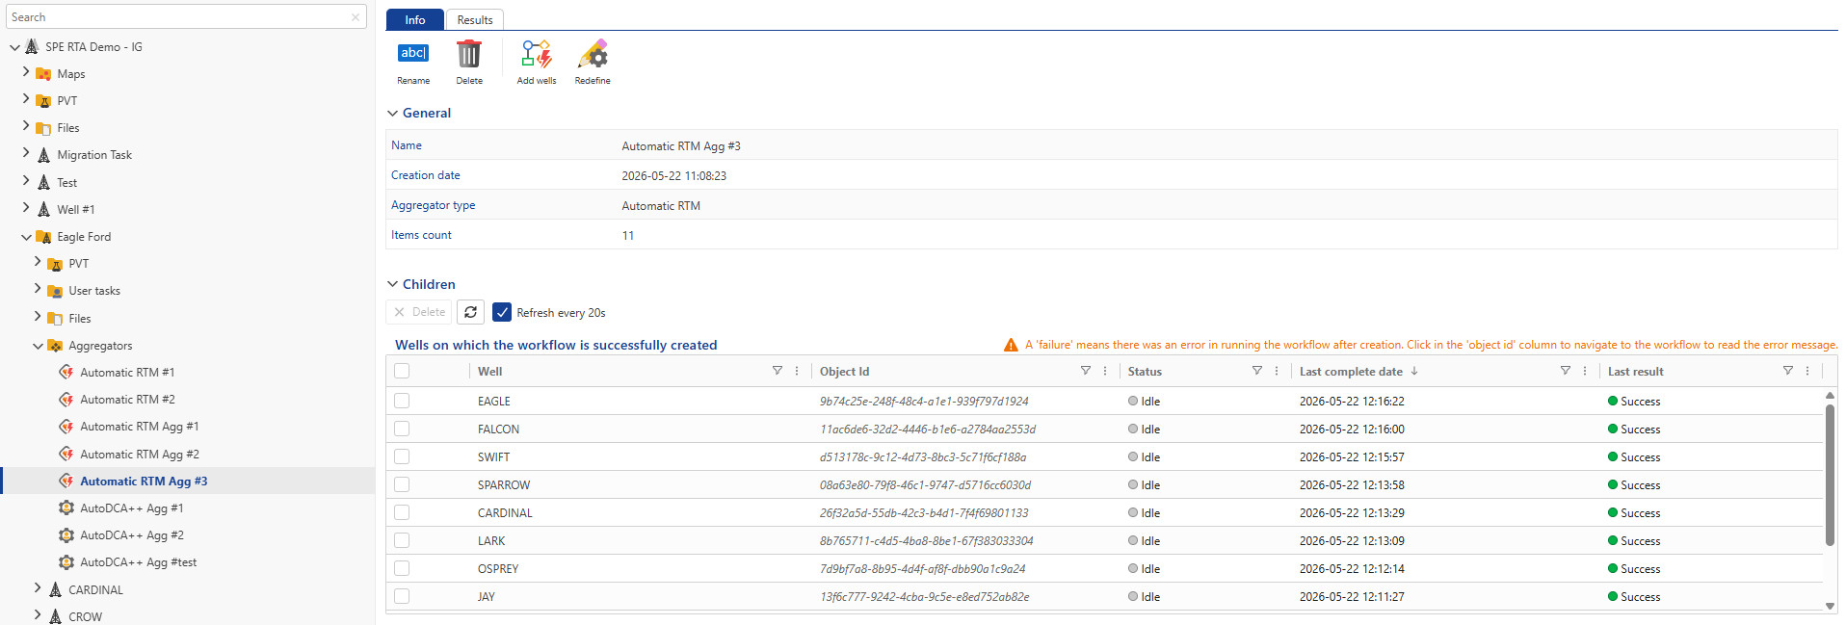Check the CARDINAL row checkbox
Viewport: 1846px width, 625px height.
(x=402, y=512)
